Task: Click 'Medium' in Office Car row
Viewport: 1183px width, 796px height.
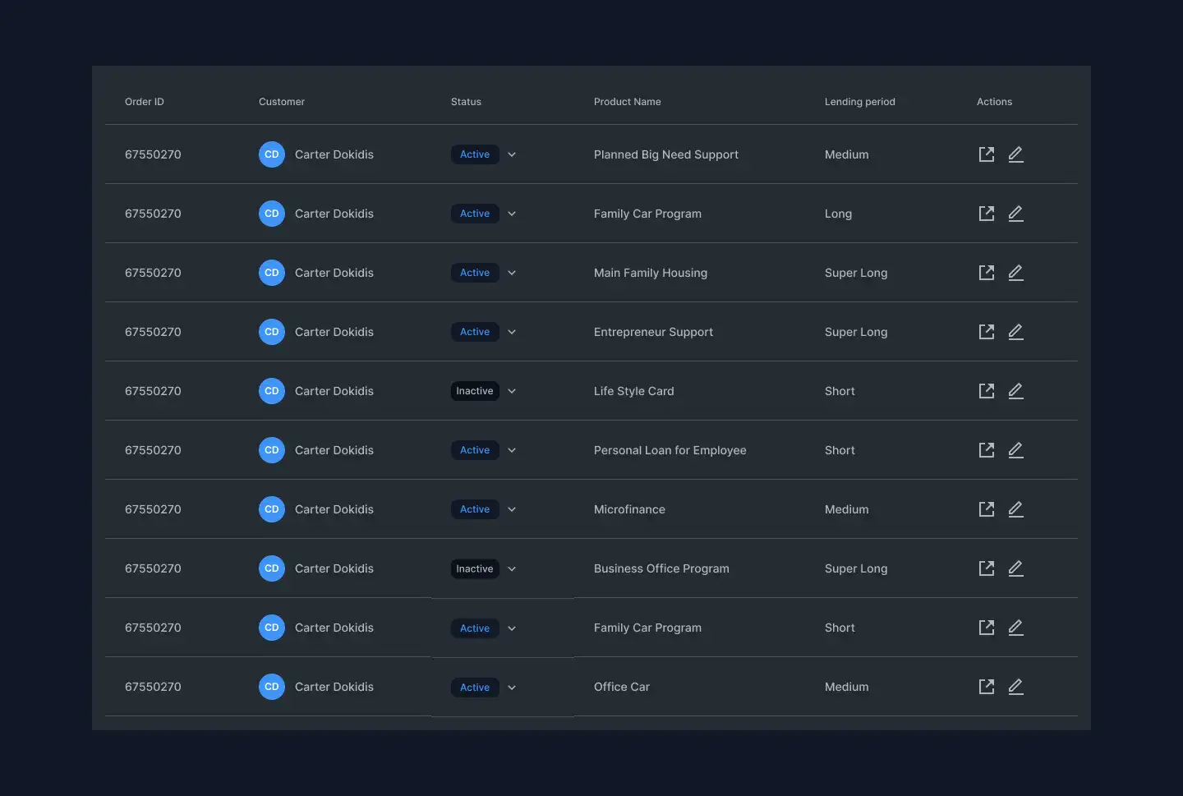Action: [x=846, y=687]
